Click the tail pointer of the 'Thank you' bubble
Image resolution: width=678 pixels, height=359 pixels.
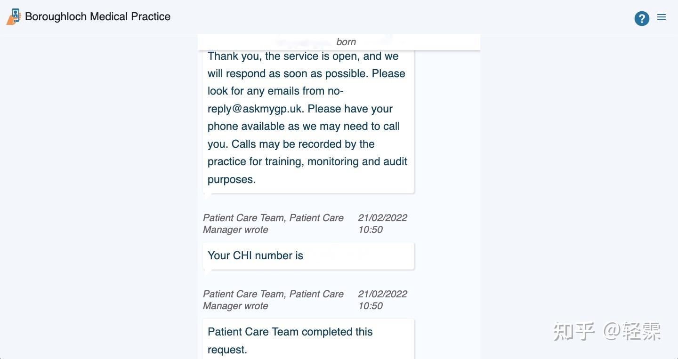tap(207, 196)
